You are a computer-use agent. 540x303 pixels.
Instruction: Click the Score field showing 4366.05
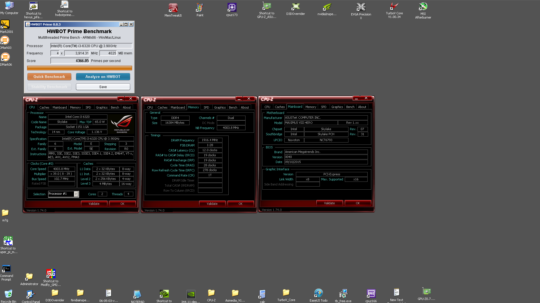click(x=70, y=61)
